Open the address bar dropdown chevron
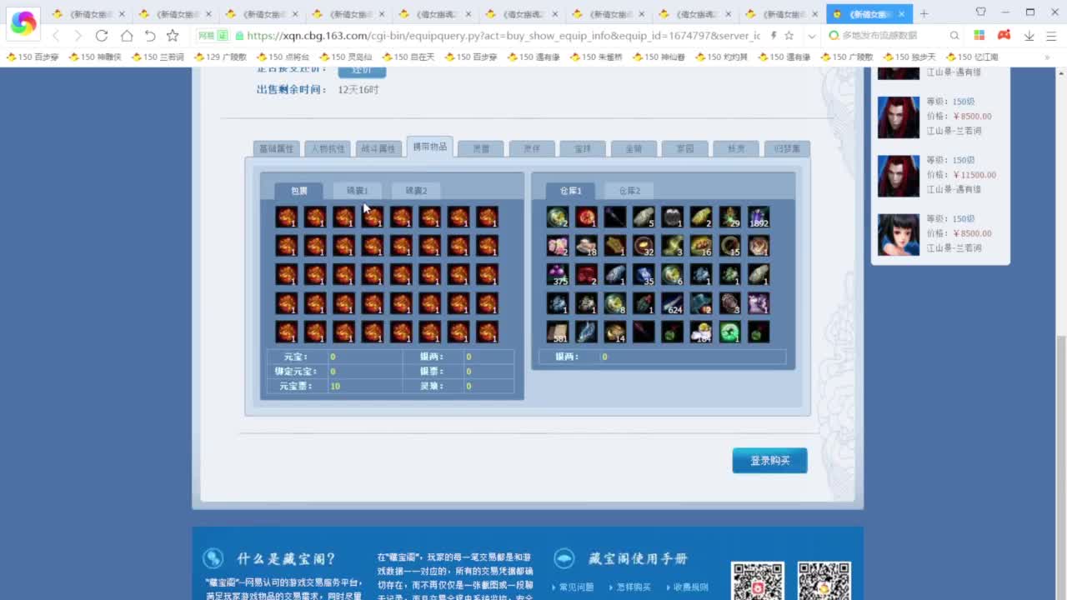Viewport: 1067px width, 600px height. (812, 36)
